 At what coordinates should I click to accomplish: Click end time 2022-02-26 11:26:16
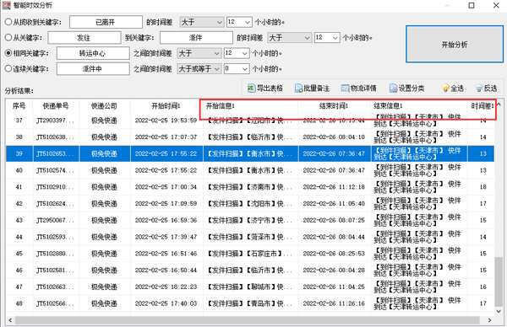point(334,303)
